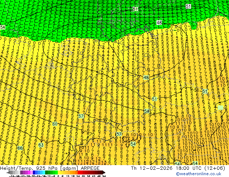
Task: Select the 60 height contour label
Action: 55,124
